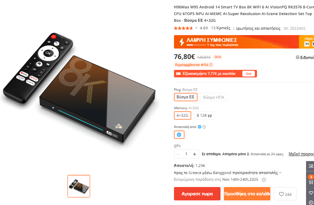Click Get on the coupon banner

point(249,74)
